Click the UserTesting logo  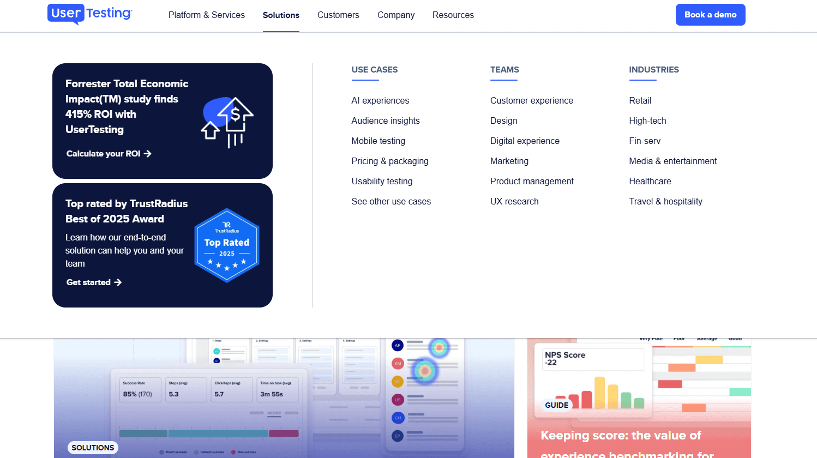[x=90, y=14]
